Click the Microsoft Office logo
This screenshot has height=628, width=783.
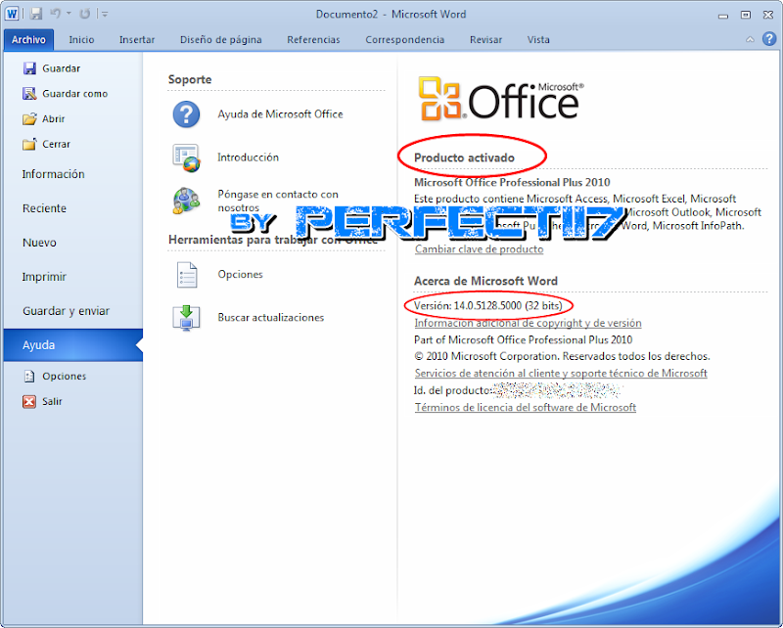pyautogui.click(x=500, y=99)
